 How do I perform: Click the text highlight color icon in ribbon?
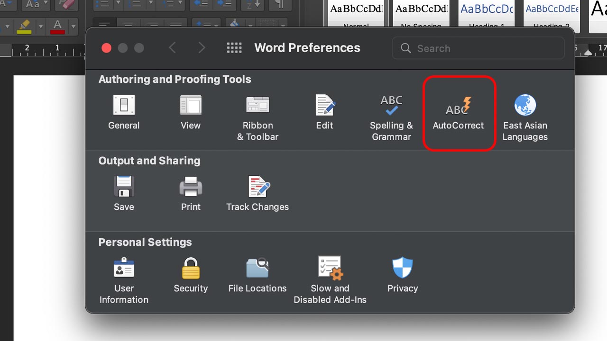point(24,26)
